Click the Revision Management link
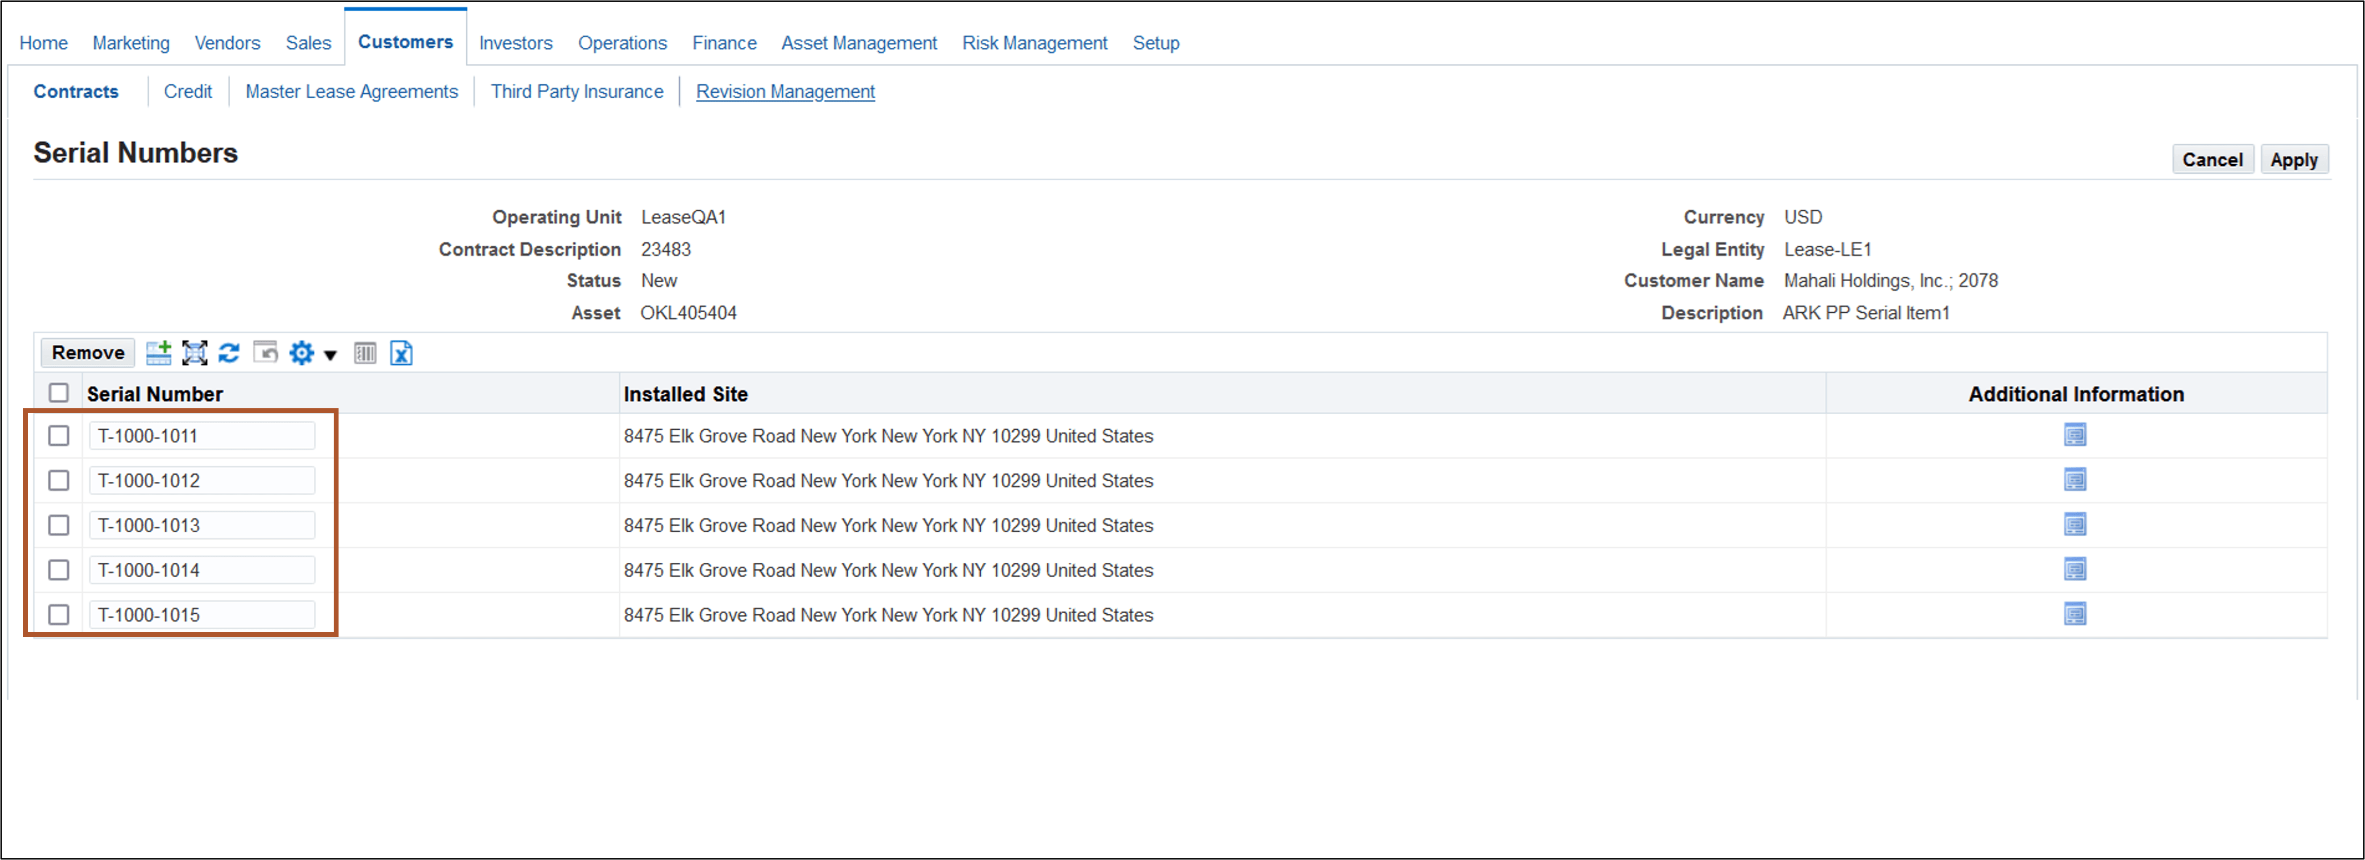The width and height of the screenshot is (2365, 860). [x=785, y=92]
